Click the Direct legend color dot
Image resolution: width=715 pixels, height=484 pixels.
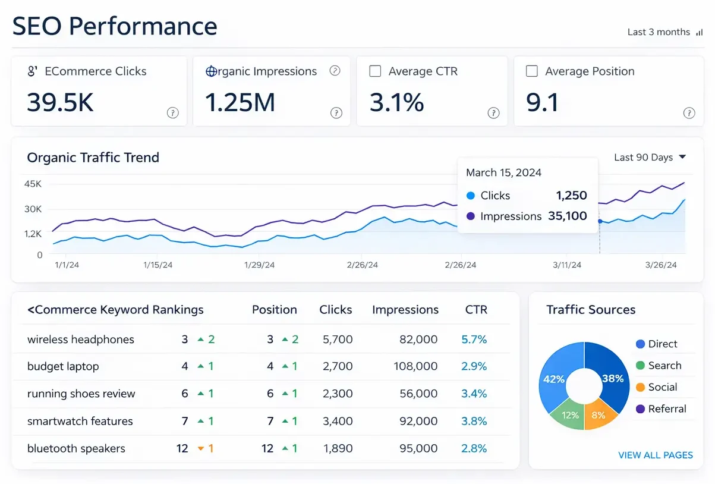640,344
